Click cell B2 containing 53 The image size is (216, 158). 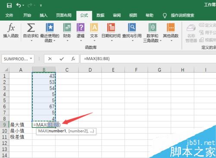tap(44, 82)
